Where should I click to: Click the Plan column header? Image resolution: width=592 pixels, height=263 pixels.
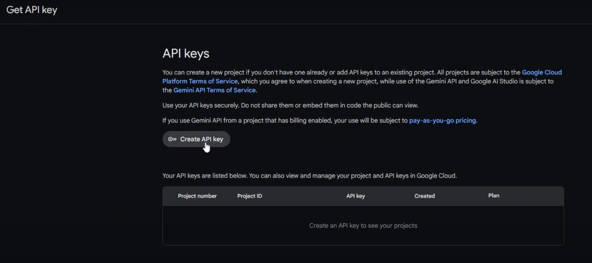[x=494, y=196]
